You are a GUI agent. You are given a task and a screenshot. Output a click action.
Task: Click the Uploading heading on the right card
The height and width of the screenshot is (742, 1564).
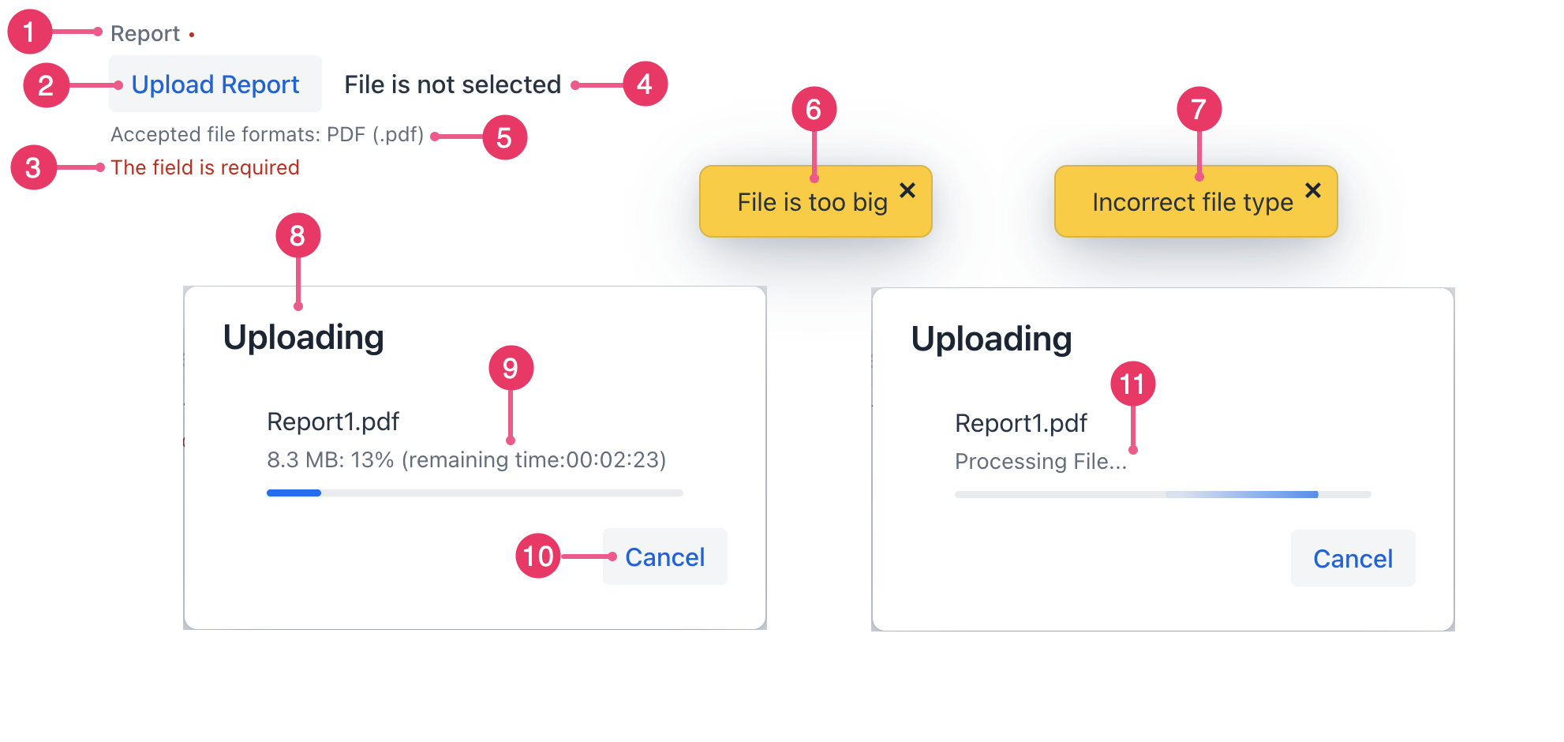991,338
